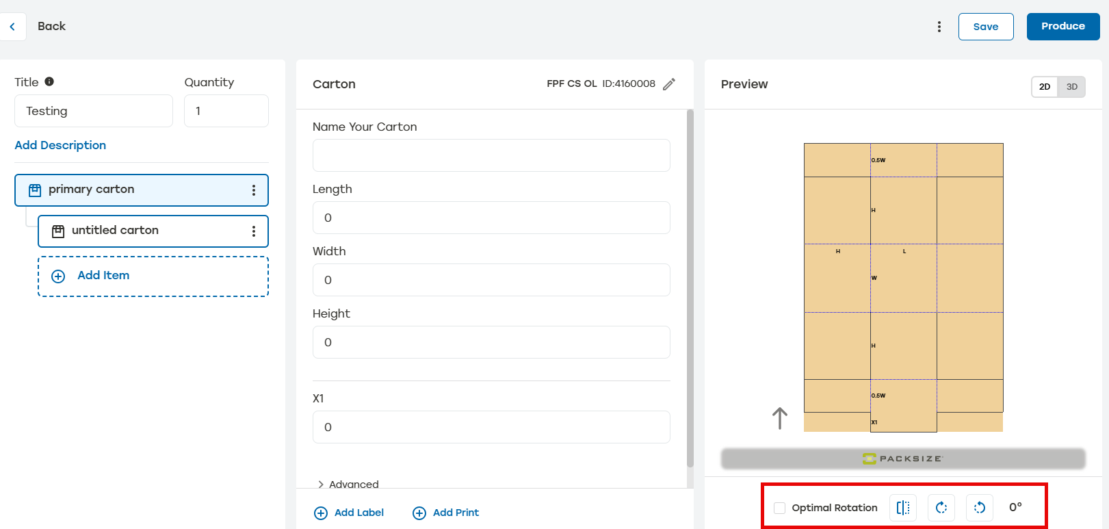Open the more options menu beside Save
Image resolution: width=1109 pixels, height=529 pixels.
point(939,27)
